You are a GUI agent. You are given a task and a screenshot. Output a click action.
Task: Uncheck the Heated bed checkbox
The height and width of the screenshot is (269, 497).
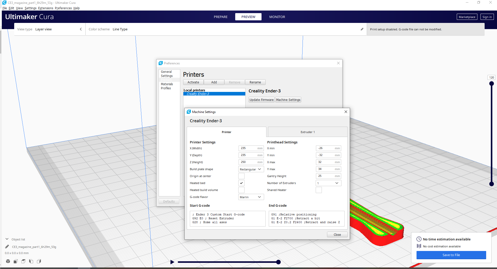click(x=241, y=183)
